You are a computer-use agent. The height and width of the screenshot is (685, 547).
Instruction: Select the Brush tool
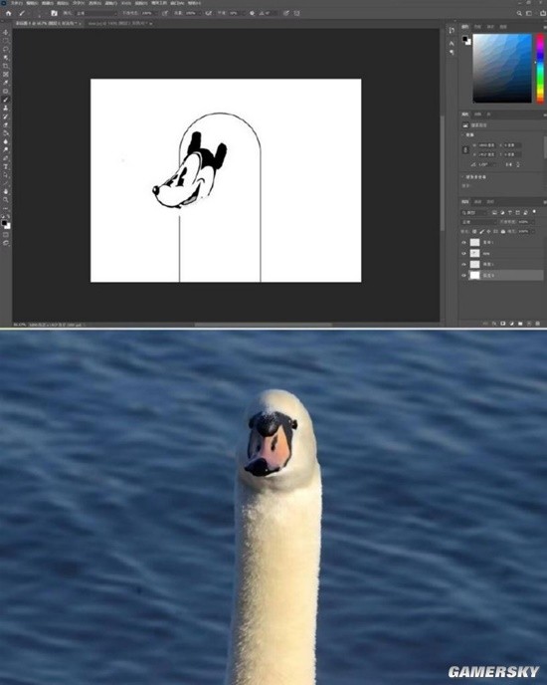(6, 100)
